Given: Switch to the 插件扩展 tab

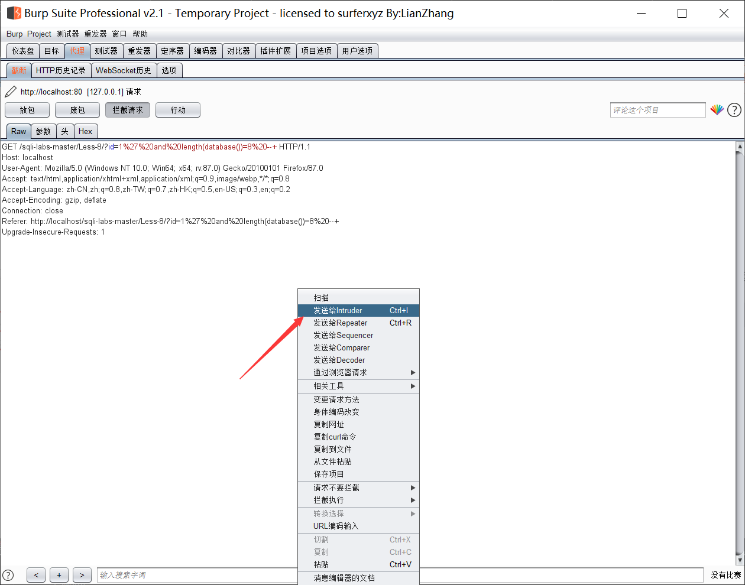Looking at the screenshot, I should (x=276, y=51).
